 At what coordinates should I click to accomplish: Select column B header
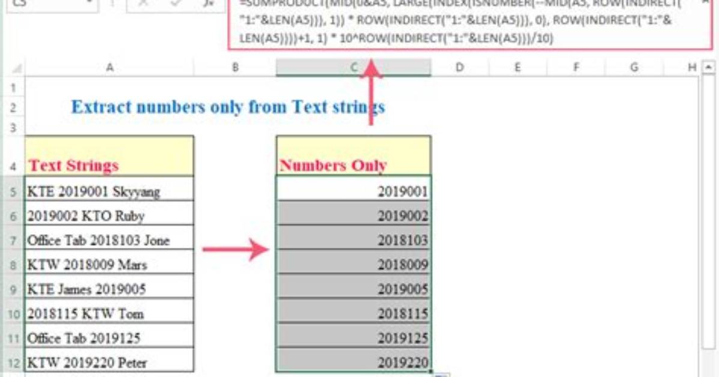235,68
